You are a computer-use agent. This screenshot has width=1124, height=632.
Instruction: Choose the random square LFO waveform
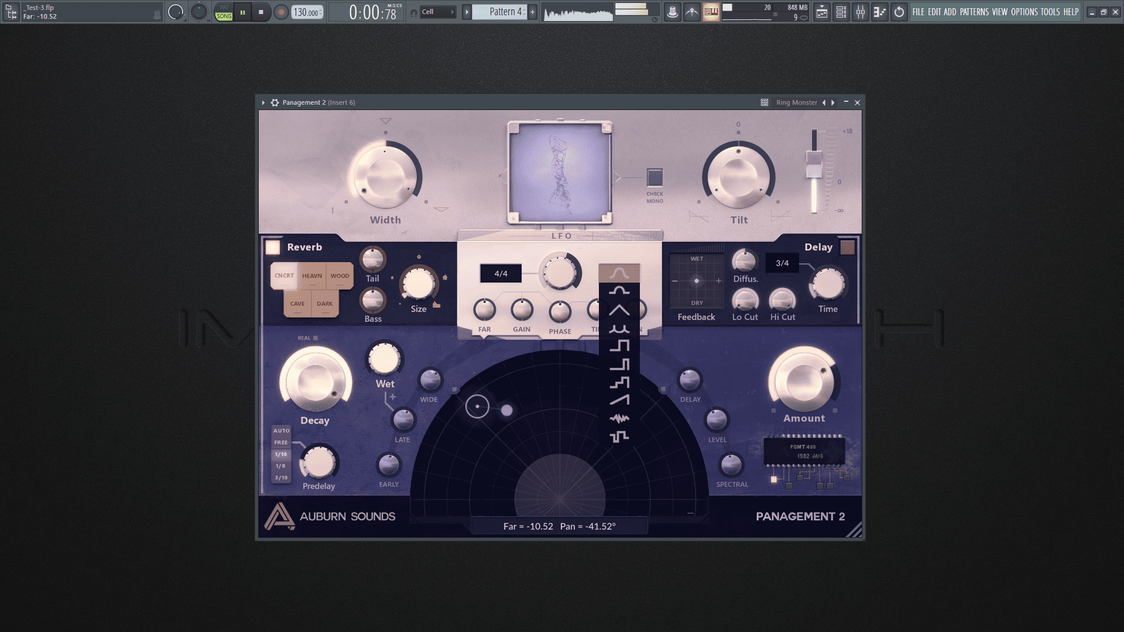click(619, 437)
